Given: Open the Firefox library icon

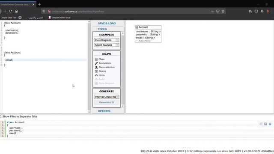Looking at the screenshot, I should 250,11.
